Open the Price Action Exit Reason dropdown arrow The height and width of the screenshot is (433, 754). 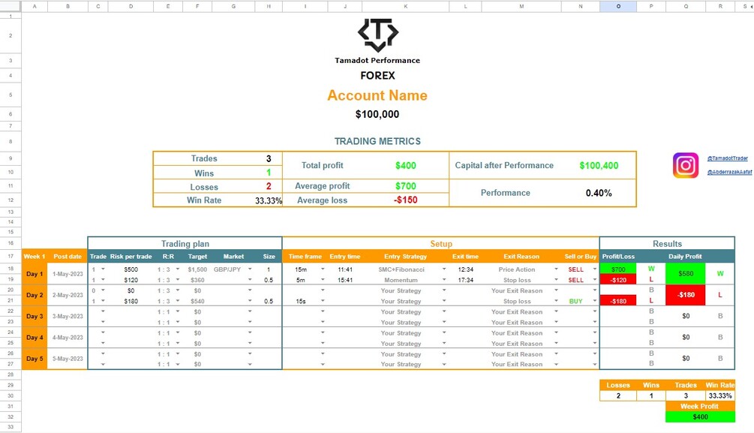(x=556, y=269)
